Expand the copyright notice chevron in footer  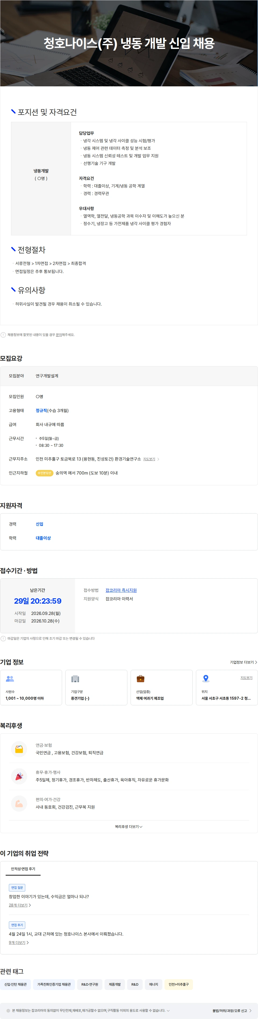click(x=168, y=1010)
